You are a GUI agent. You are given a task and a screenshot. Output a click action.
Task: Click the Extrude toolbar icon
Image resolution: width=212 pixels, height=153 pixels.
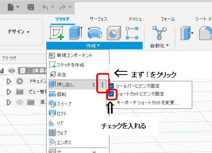(x=76, y=33)
